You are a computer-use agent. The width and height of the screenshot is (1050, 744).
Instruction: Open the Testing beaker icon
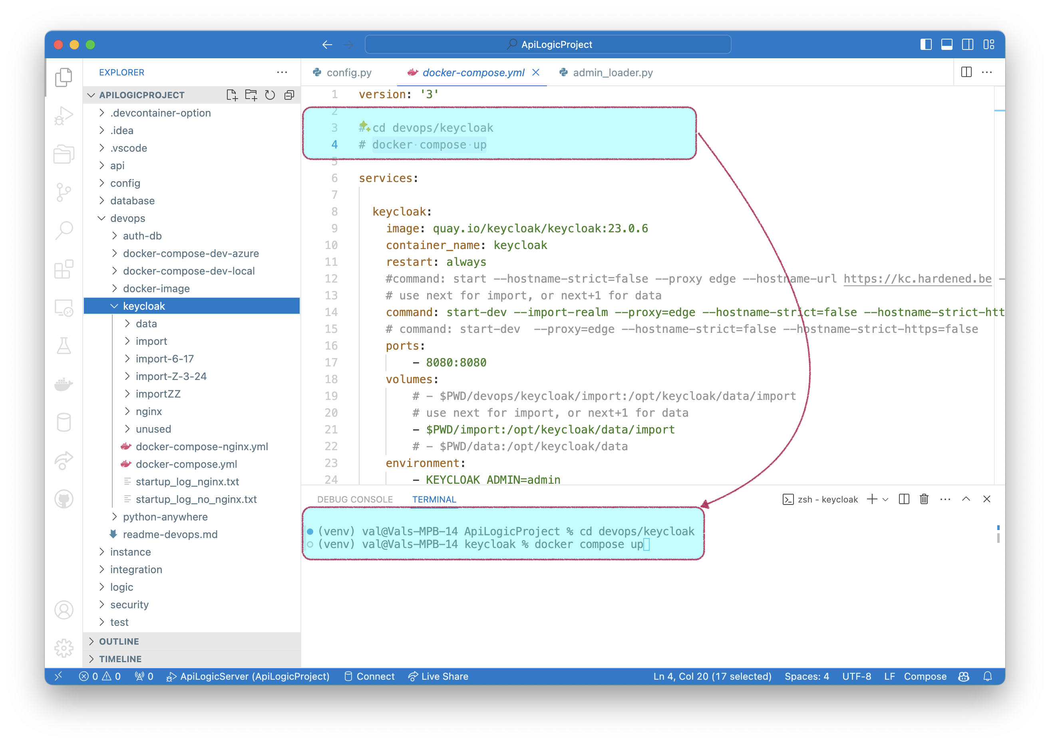pyautogui.click(x=64, y=346)
